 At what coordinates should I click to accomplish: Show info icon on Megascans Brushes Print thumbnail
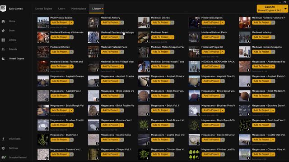(x=198, y=114)
